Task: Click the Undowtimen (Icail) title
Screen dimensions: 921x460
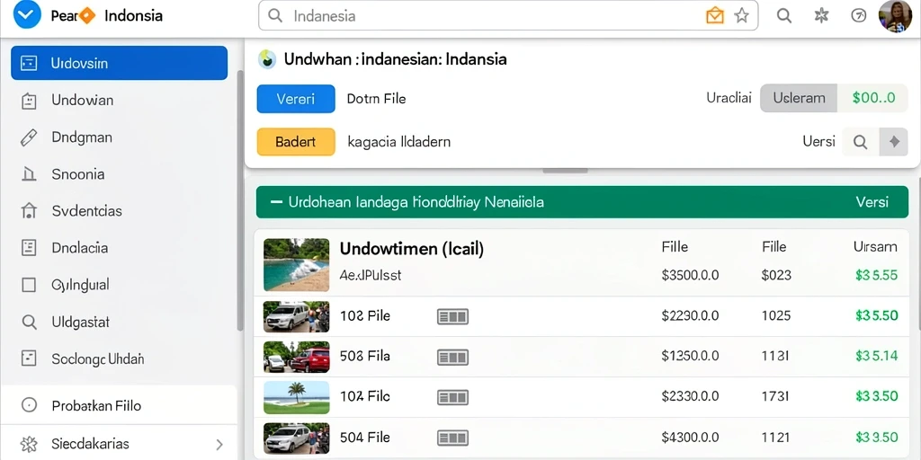Action: [x=412, y=249]
